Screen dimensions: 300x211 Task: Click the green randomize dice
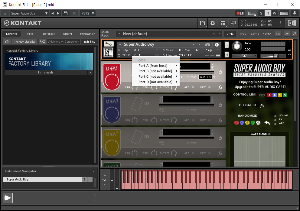[x=253, y=123]
